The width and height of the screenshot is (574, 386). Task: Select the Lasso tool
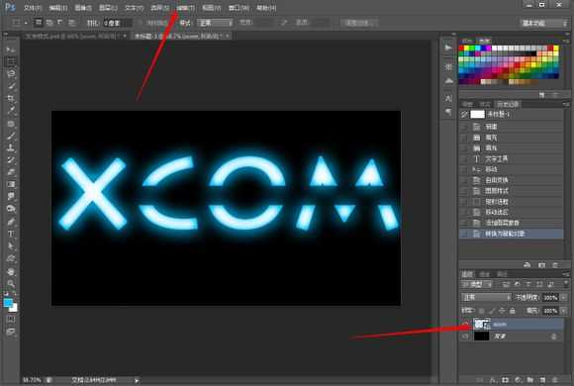(x=11, y=74)
